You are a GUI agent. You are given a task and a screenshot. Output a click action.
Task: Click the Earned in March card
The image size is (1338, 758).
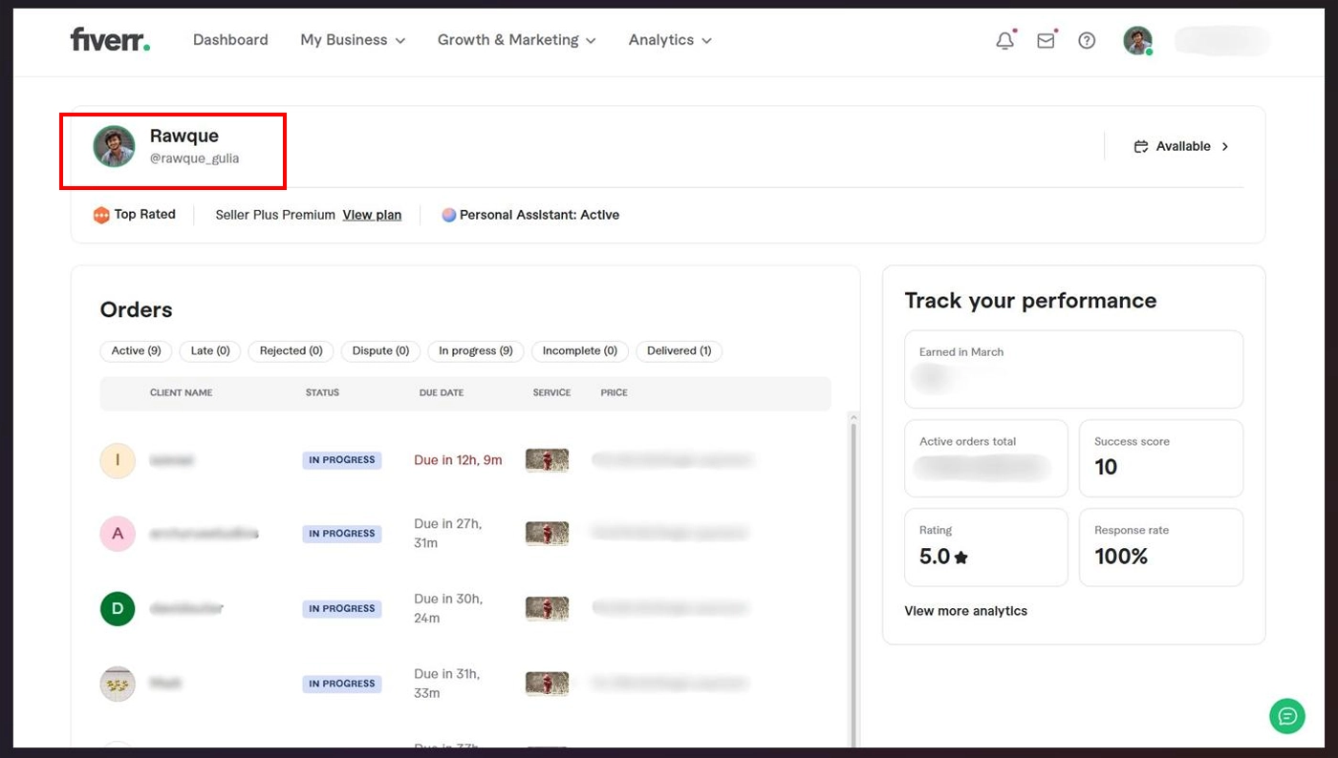click(1073, 369)
